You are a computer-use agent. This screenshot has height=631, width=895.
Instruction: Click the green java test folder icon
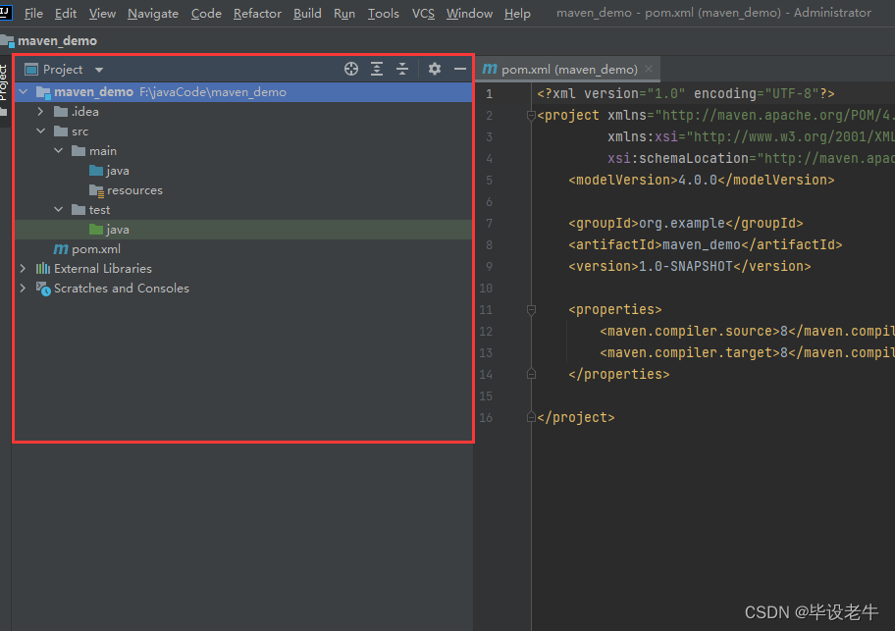pos(96,230)
